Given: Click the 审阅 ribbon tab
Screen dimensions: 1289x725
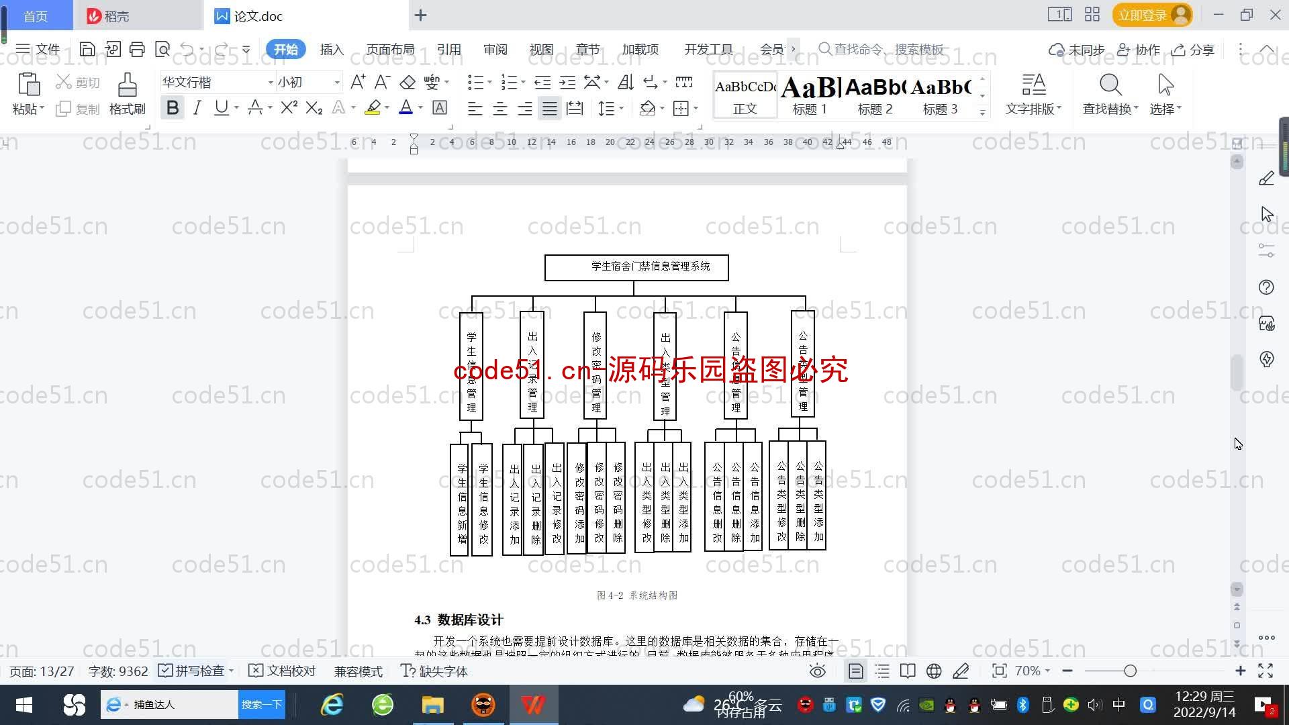Looking at the screenshot, I should [x=493, y=49].
